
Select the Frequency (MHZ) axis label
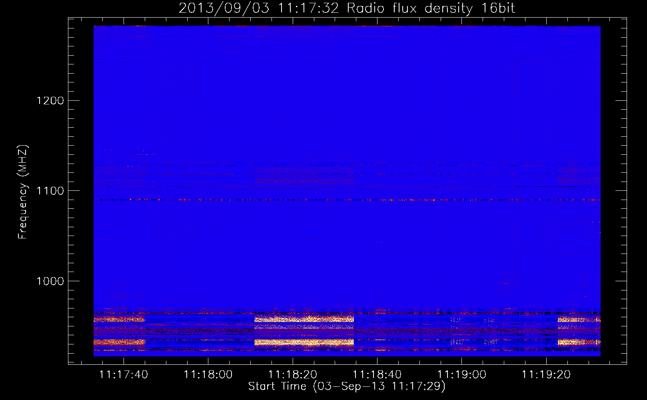(23, 192)
